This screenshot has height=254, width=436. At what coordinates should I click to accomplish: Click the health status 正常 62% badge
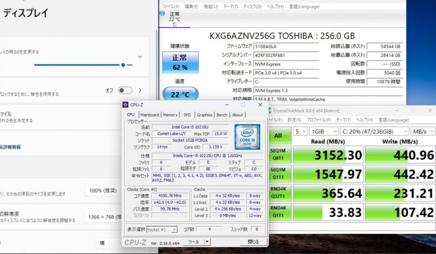click(180, 62)
